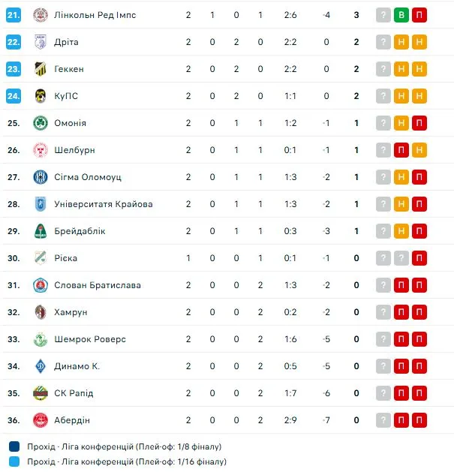Click the dark blue 1/8 final legend swatch

[15, 446]
